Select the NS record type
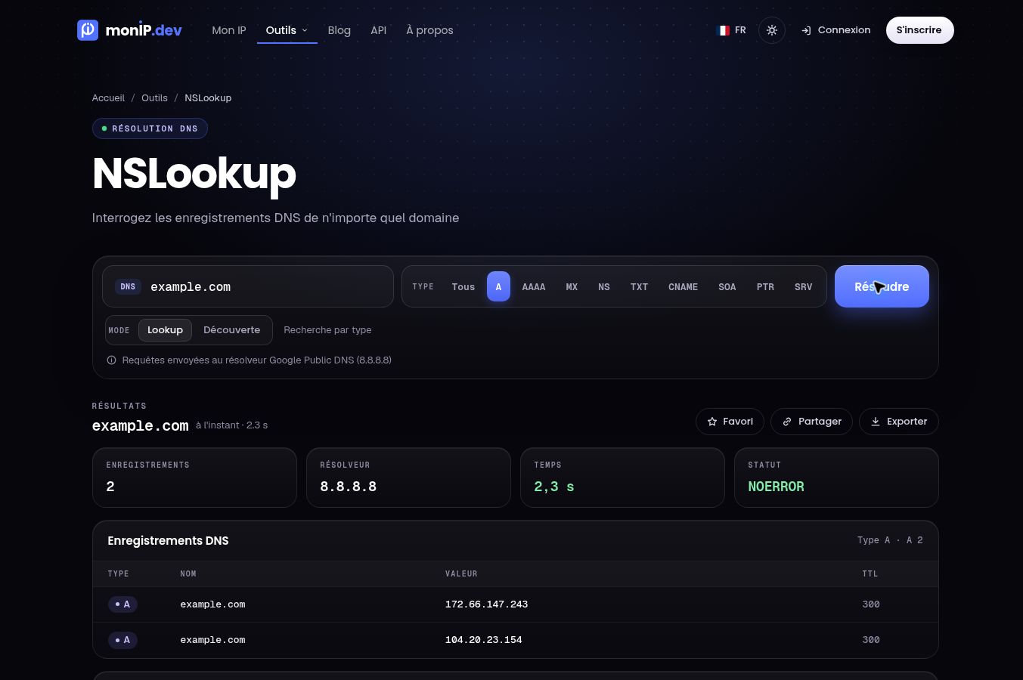Viewport: 1023px width, 680px height. [x=603, y=287]
